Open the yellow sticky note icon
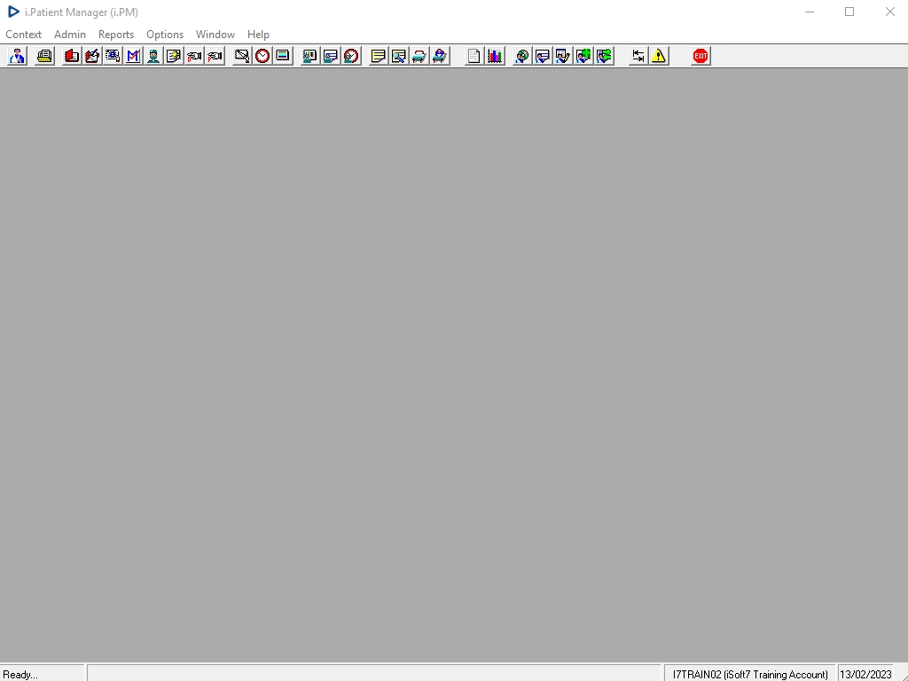 click(x=378, y=56)
